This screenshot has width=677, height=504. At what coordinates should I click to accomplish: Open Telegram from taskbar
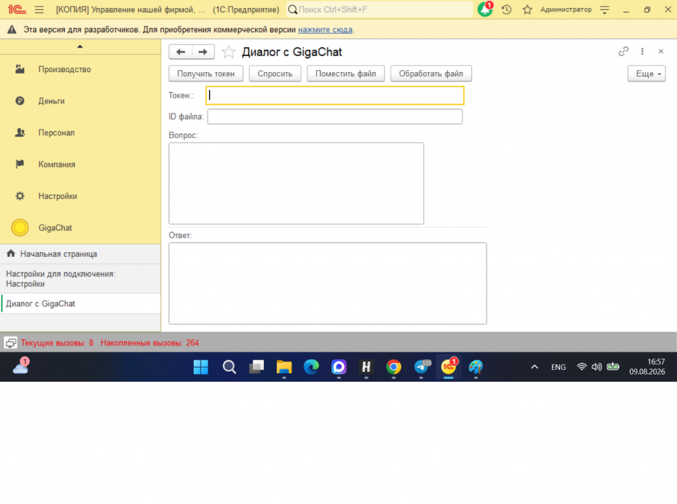(422, 367)
